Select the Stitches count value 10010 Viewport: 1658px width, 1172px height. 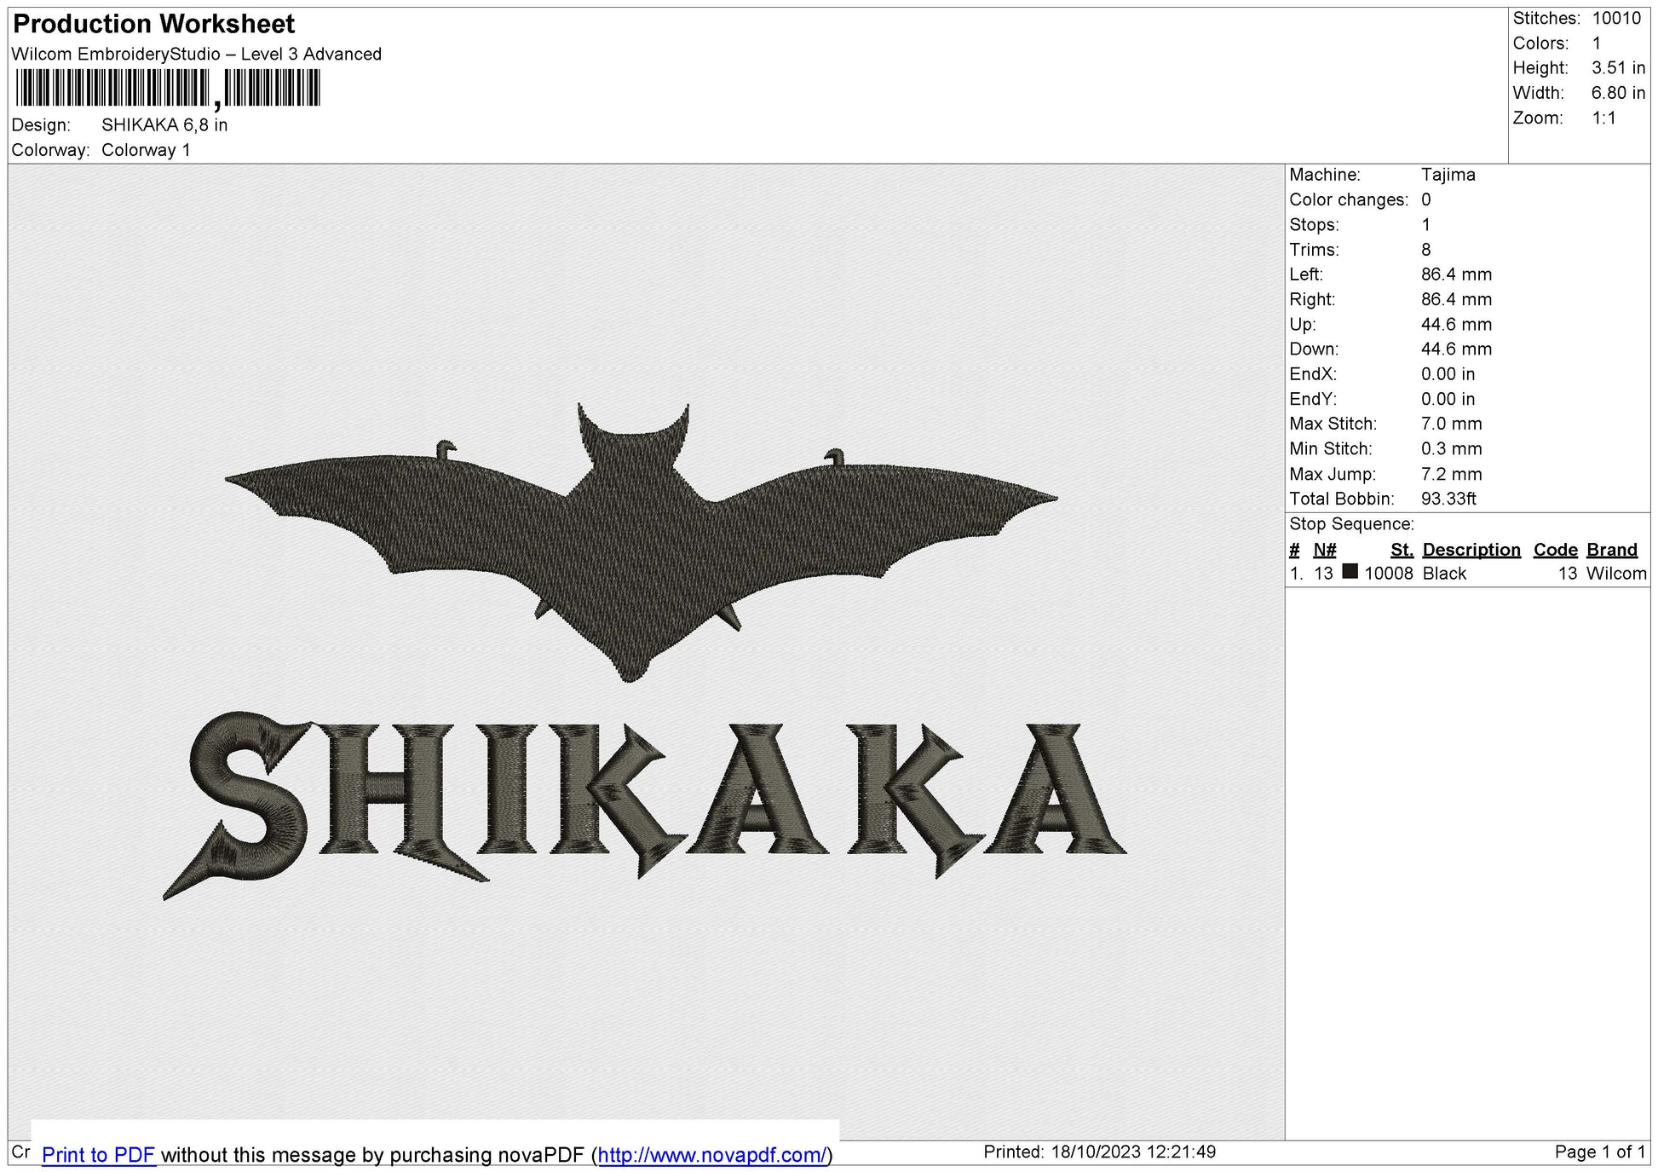(x=1622, y=17)
